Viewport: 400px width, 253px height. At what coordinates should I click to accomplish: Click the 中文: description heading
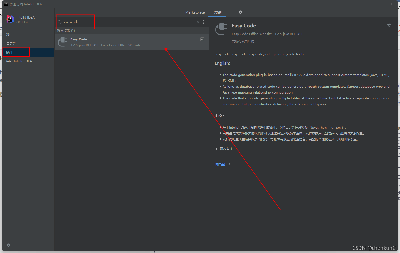(219, 116)
